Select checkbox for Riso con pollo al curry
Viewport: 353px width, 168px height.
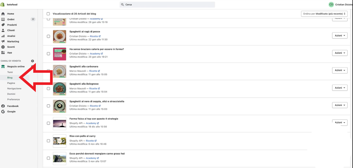coord(48,141)
